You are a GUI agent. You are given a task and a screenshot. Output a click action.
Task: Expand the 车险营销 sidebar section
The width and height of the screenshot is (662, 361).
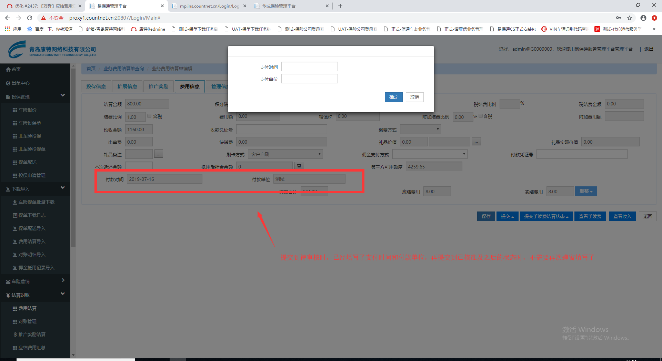pos(63,280)
